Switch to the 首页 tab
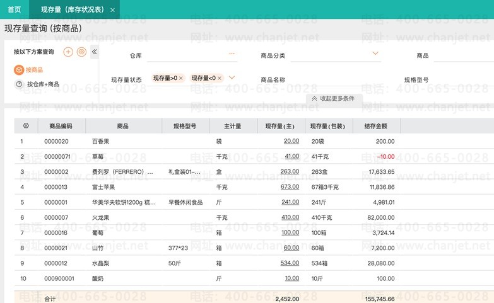Image resolution: width=494 pixels, height=303 pixels. (14, 9)
